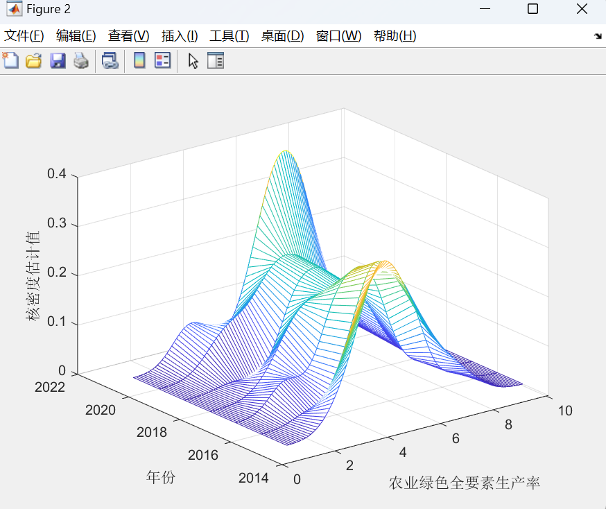Insert a colorbar via the toolbar icon
Viewport: 606px width, 509px height.
click(139, 61)
